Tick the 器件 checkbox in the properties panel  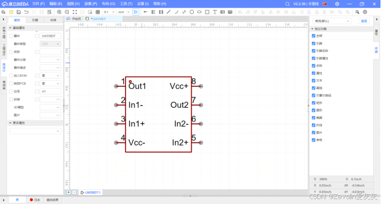tap(11, 36)
